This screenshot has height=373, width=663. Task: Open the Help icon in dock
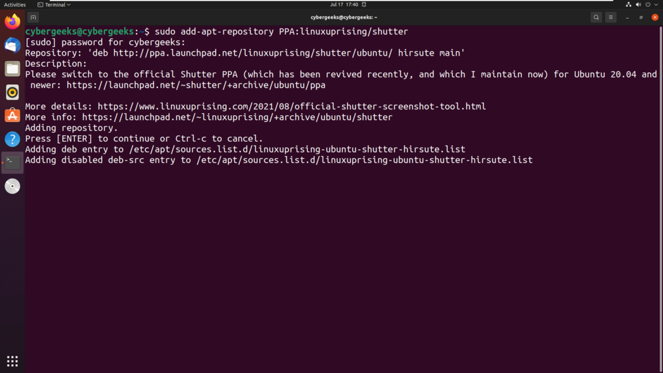coord(13,139)
